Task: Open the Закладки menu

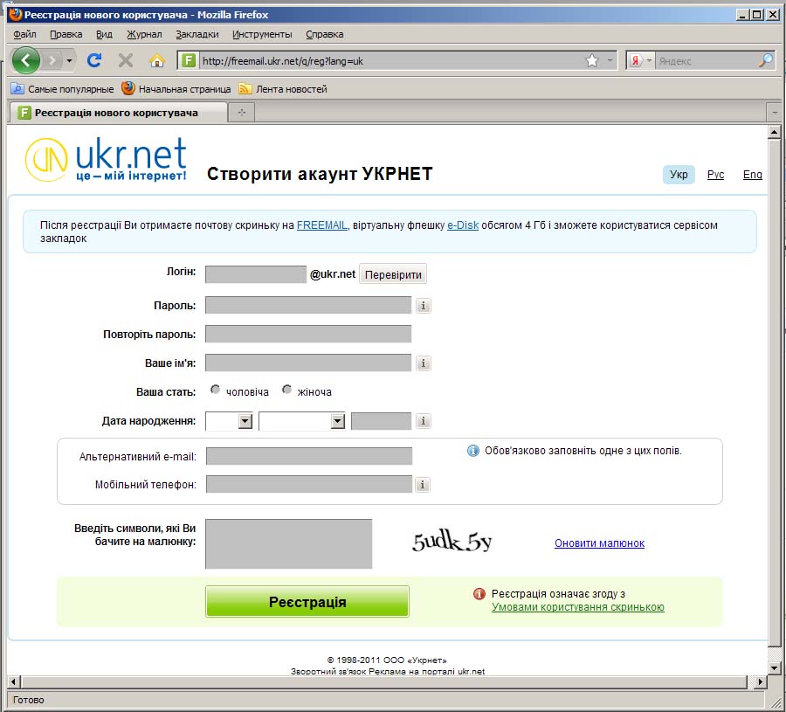Action: pos(197,34)
